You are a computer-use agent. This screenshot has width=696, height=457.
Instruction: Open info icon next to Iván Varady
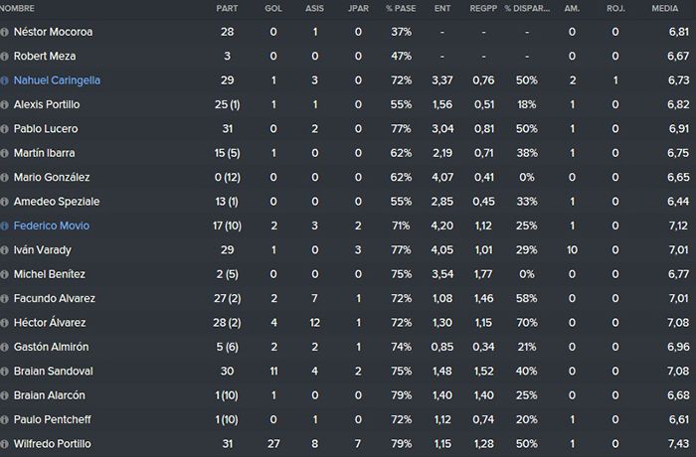click(4, 249)
